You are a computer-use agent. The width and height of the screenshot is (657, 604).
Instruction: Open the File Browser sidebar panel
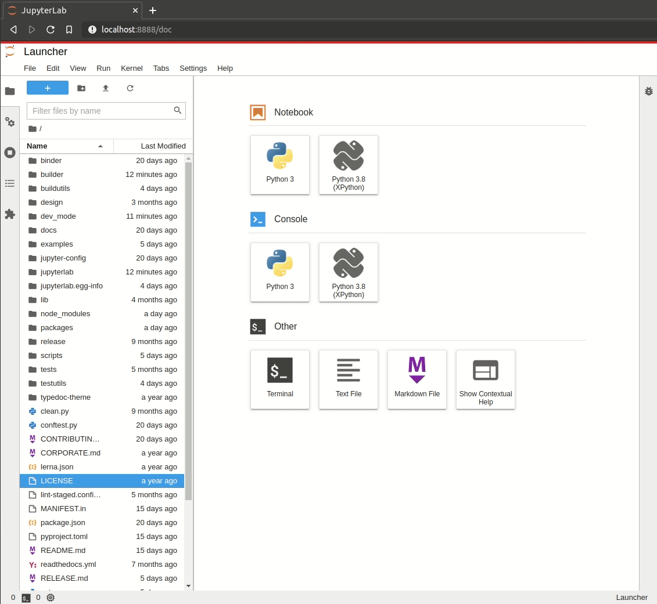(x=10, y=91)
